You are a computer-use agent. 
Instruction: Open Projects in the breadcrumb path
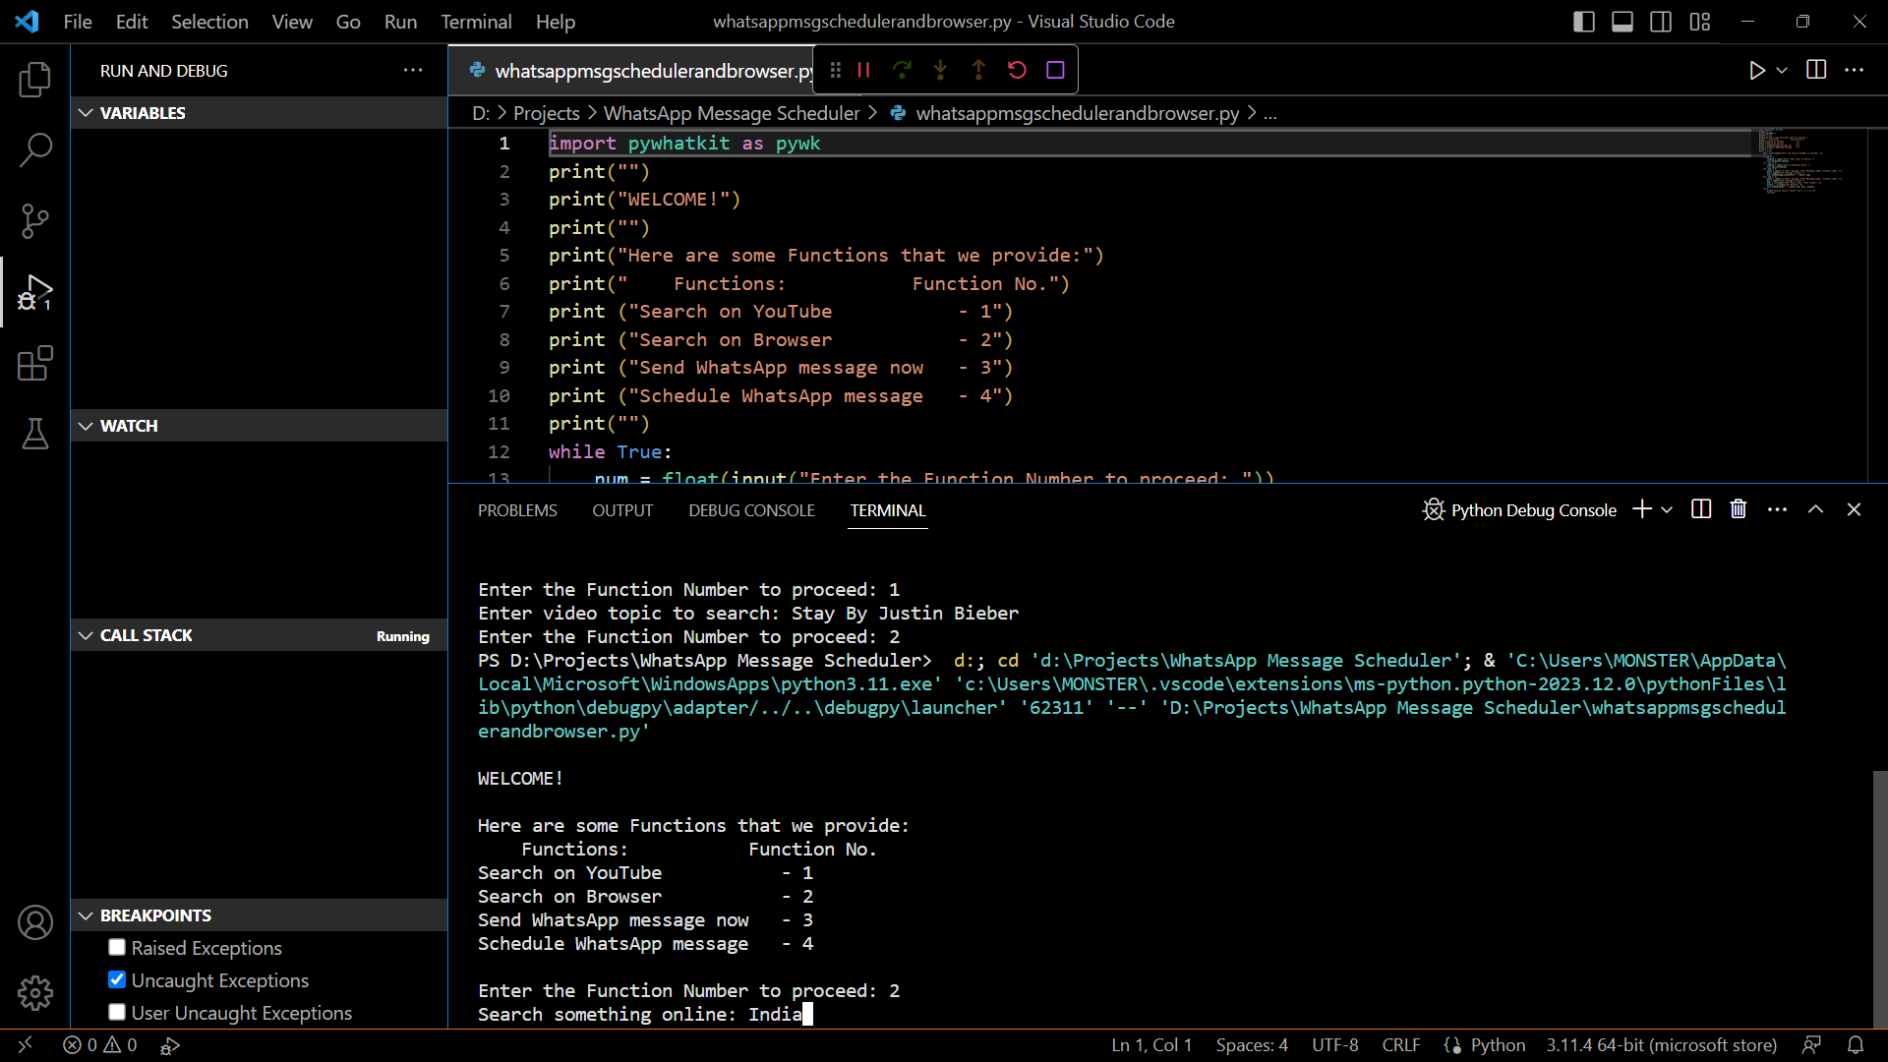click(546, 113)
